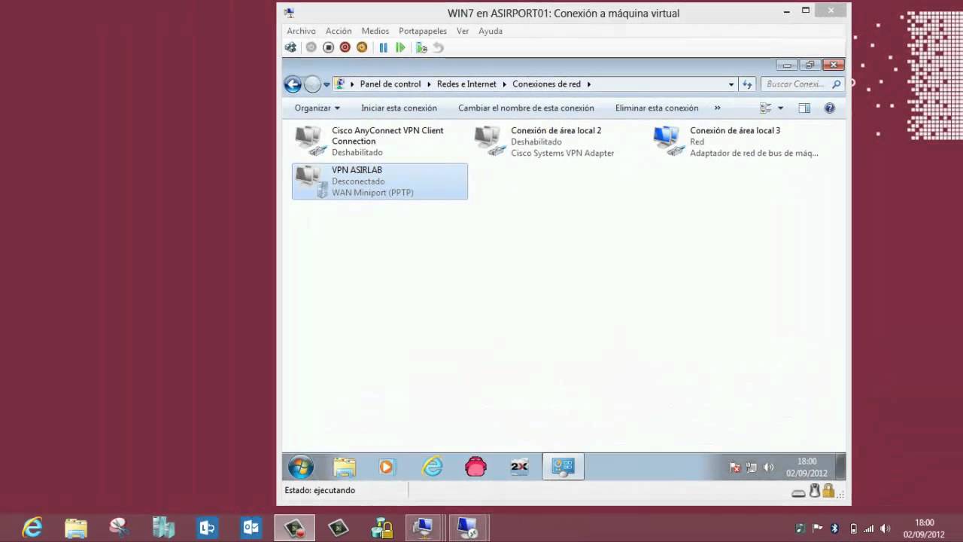Viewport: 963px width, 542px height.
Task: Open the Ver menu
Action: coord(463,31)
